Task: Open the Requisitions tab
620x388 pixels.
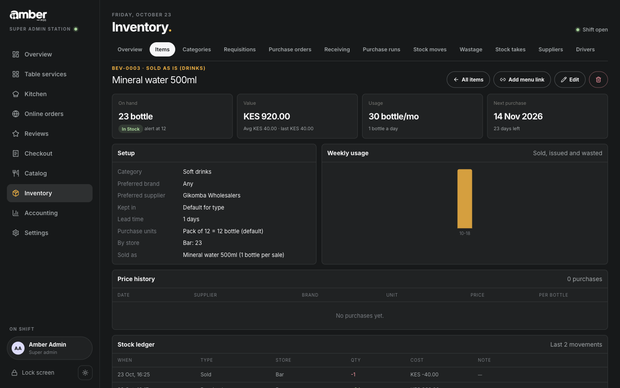Action: (x=240, y=50)
